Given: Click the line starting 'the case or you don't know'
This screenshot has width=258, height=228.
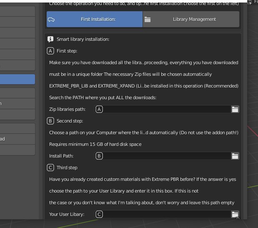Looking at the screenshot, I should coord(142,203).
